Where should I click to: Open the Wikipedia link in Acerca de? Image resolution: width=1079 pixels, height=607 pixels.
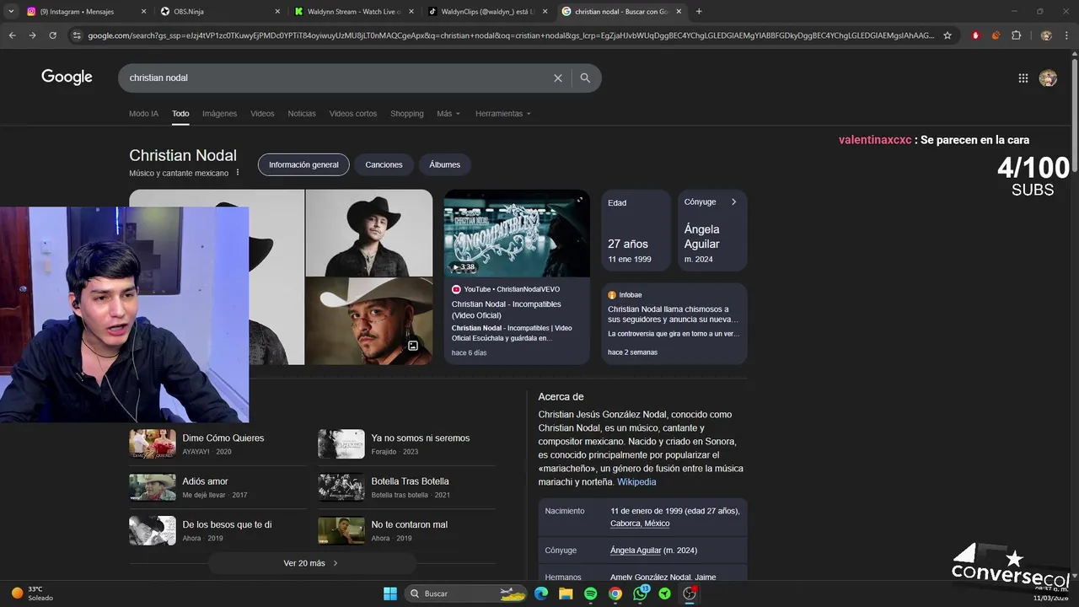tap(636, 482)
